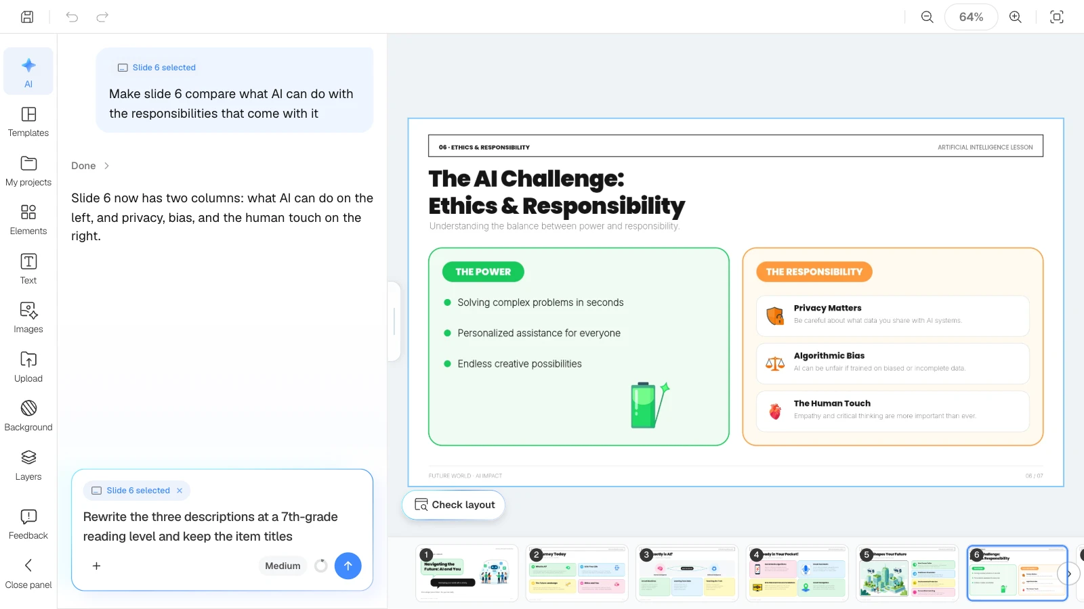Select the Privacy Matters heading
This screenshot has height=609, width=1084.
[x=827, y=308]
